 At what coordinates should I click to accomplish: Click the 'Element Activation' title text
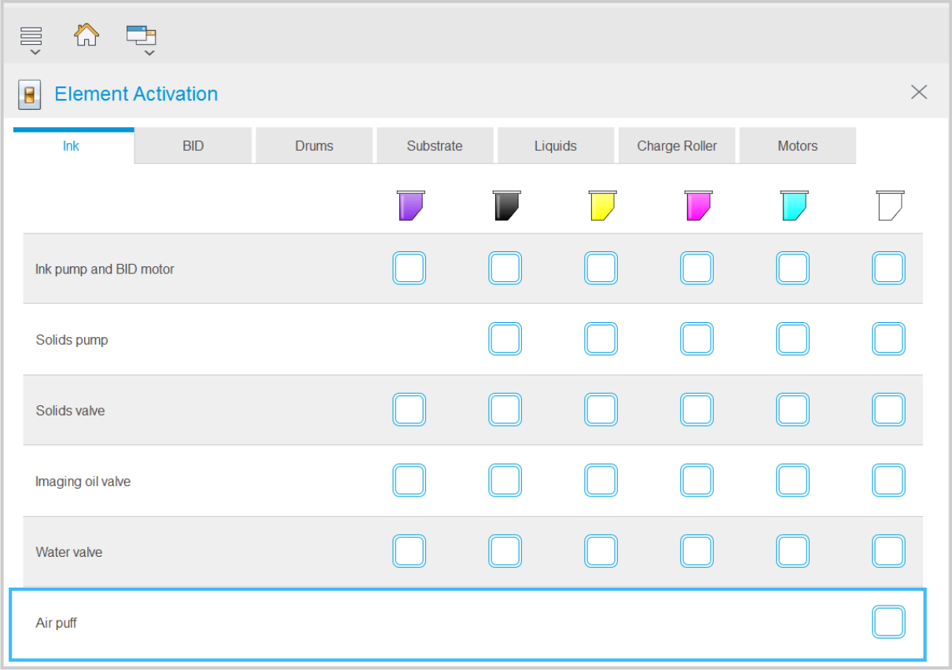[136, 93]
